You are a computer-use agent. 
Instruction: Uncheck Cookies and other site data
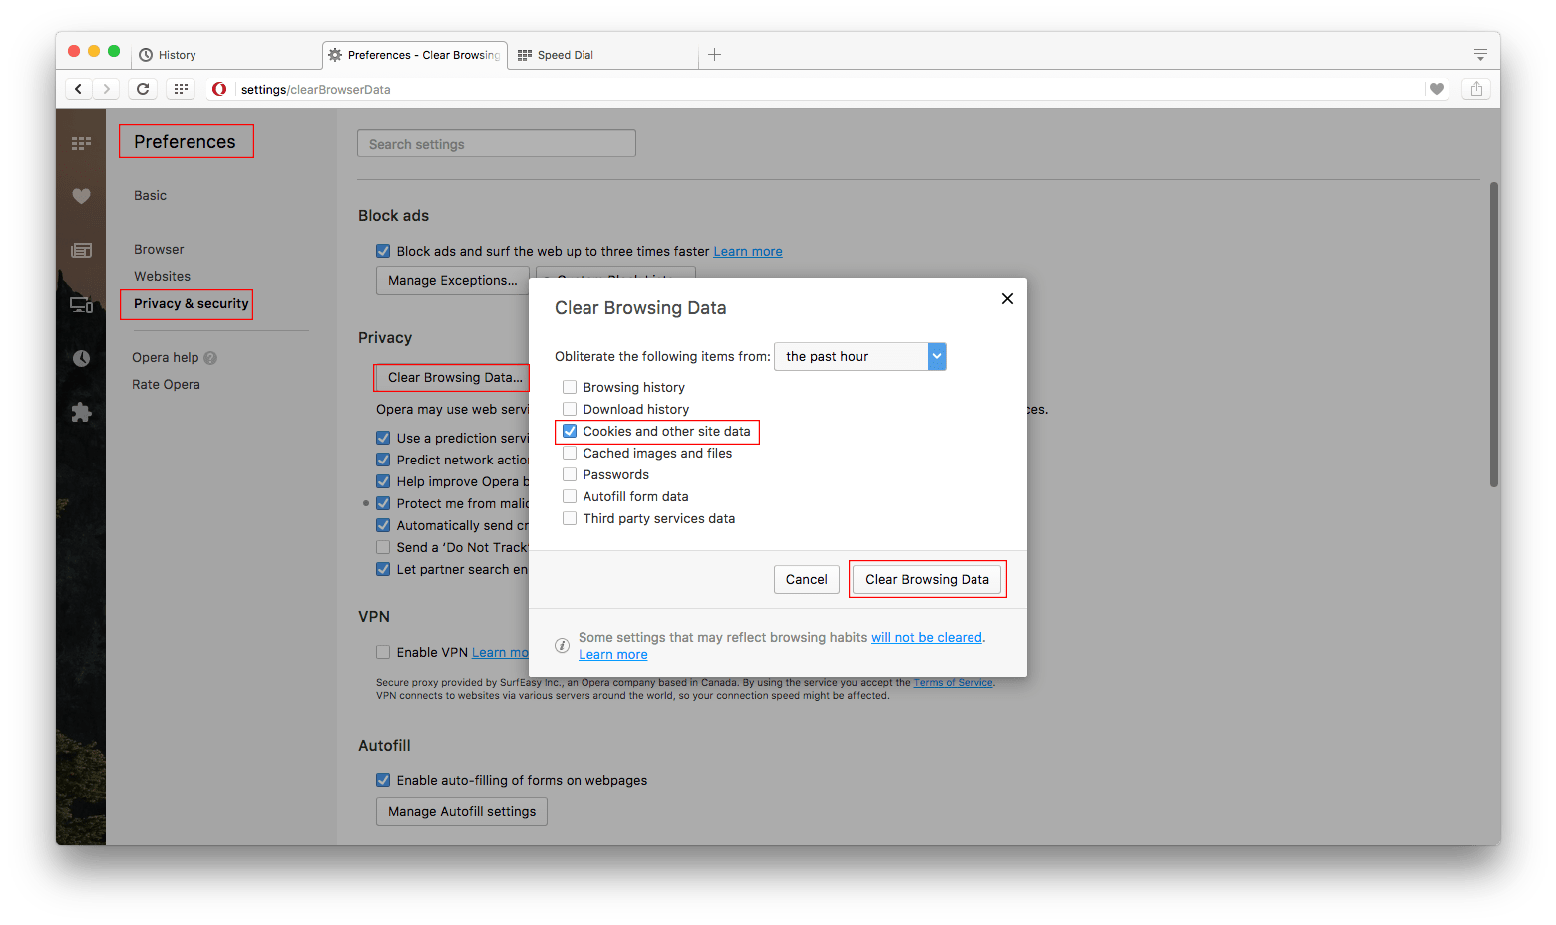pos(570,431)
